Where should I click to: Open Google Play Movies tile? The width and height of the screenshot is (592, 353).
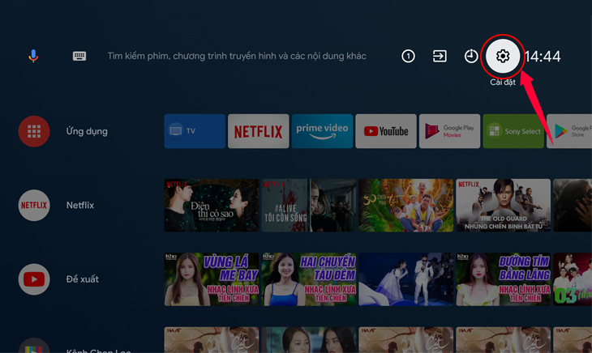(449, 131)
